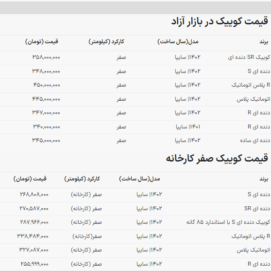Click the price ۲۷۰,۵۸۷,۰۰۰
Screen dimensions: 271x272
point(34,208)
